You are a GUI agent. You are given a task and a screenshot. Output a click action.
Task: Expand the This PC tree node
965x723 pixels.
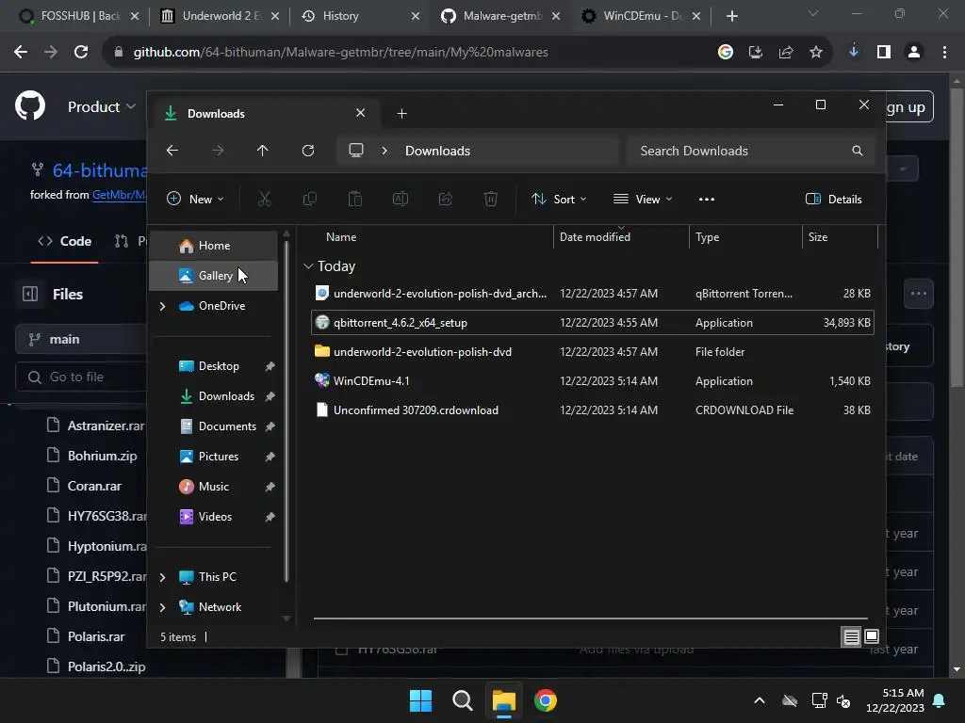(x=162, y=577)
